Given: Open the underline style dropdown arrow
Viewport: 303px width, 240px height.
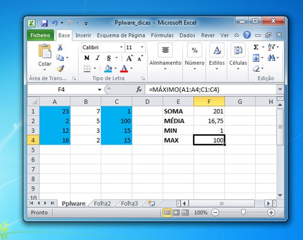Looking at the screenshot, I should click(x=117, y=58).
